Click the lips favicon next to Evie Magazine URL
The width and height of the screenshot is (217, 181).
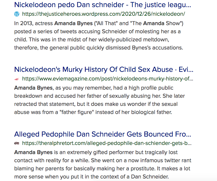click(x=17, y=79)
